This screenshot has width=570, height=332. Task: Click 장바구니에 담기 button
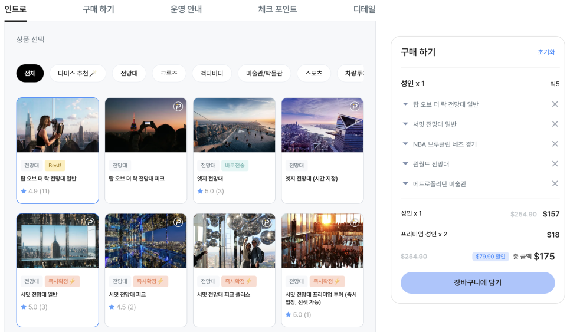coord(478,282)
